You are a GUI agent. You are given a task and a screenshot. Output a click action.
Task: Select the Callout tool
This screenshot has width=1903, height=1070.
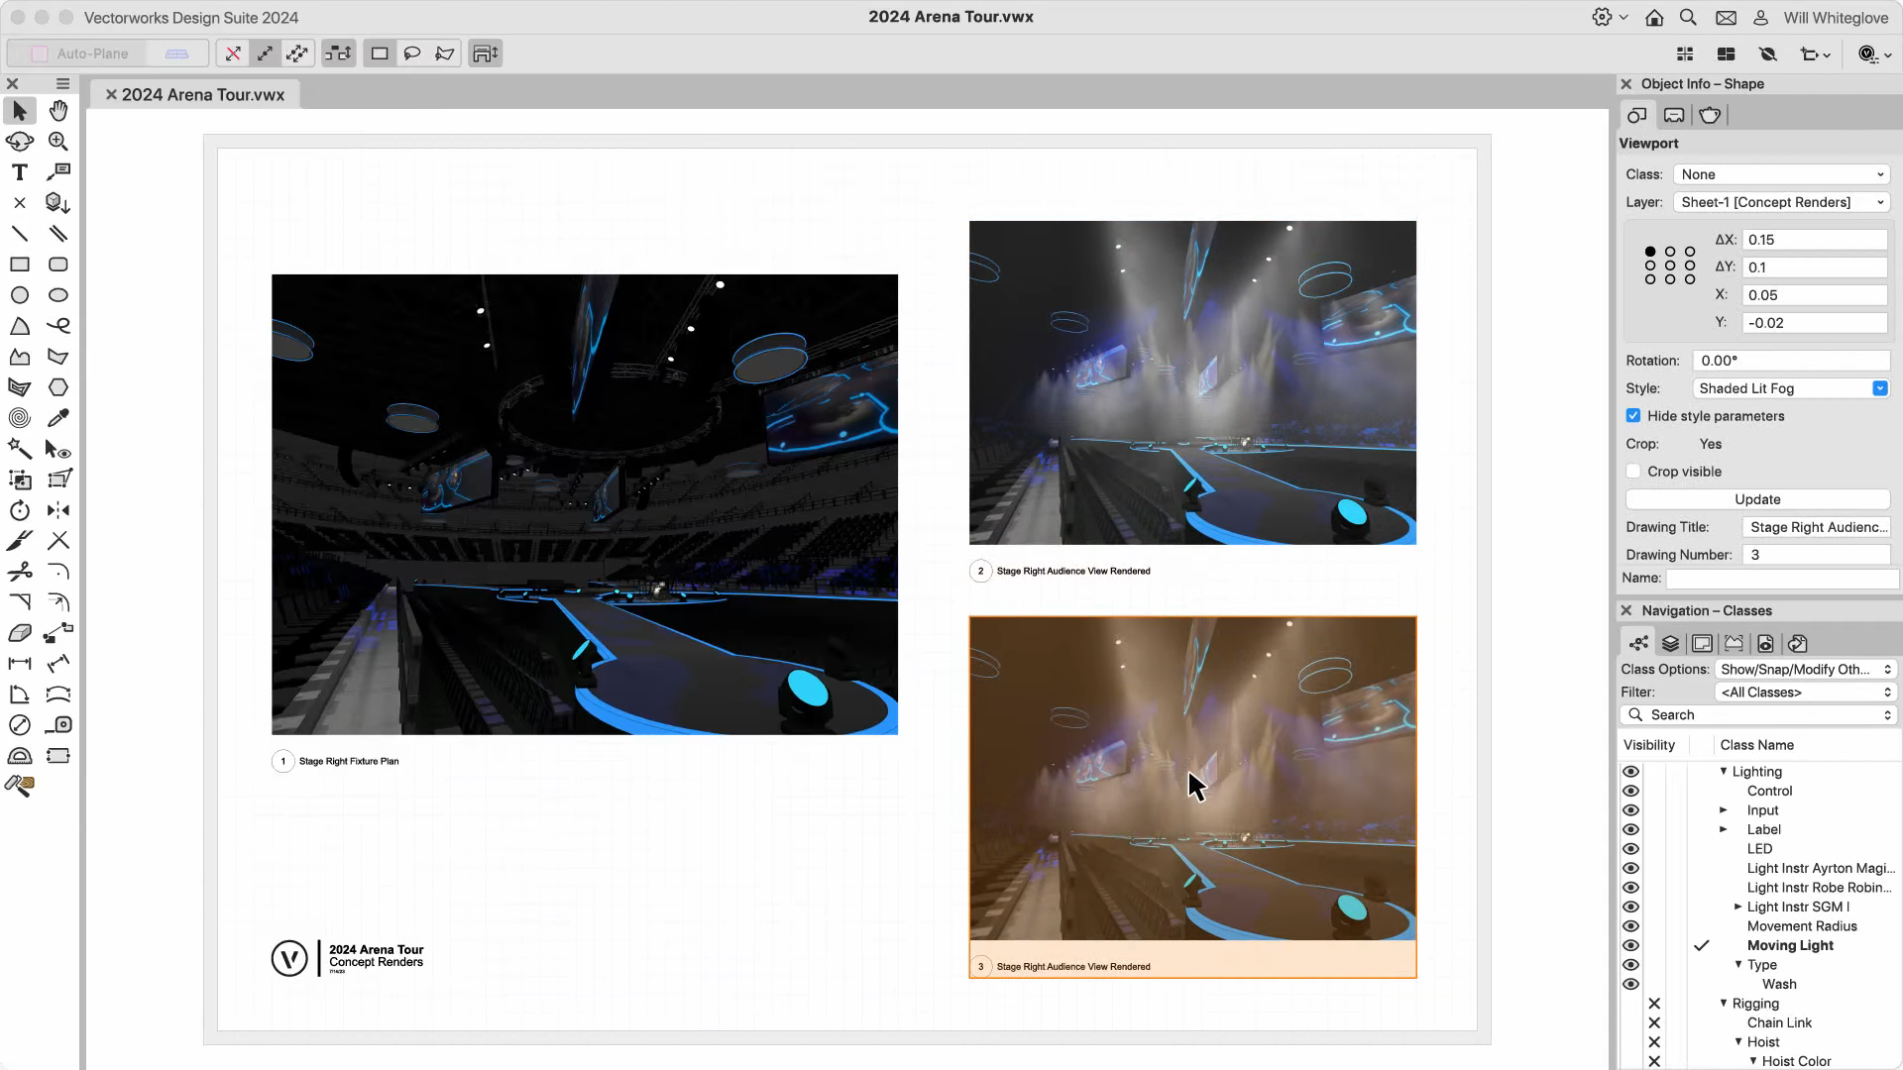point(58,172)
